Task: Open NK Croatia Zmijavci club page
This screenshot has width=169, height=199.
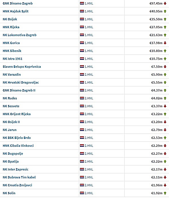Action: coord(17,185)
